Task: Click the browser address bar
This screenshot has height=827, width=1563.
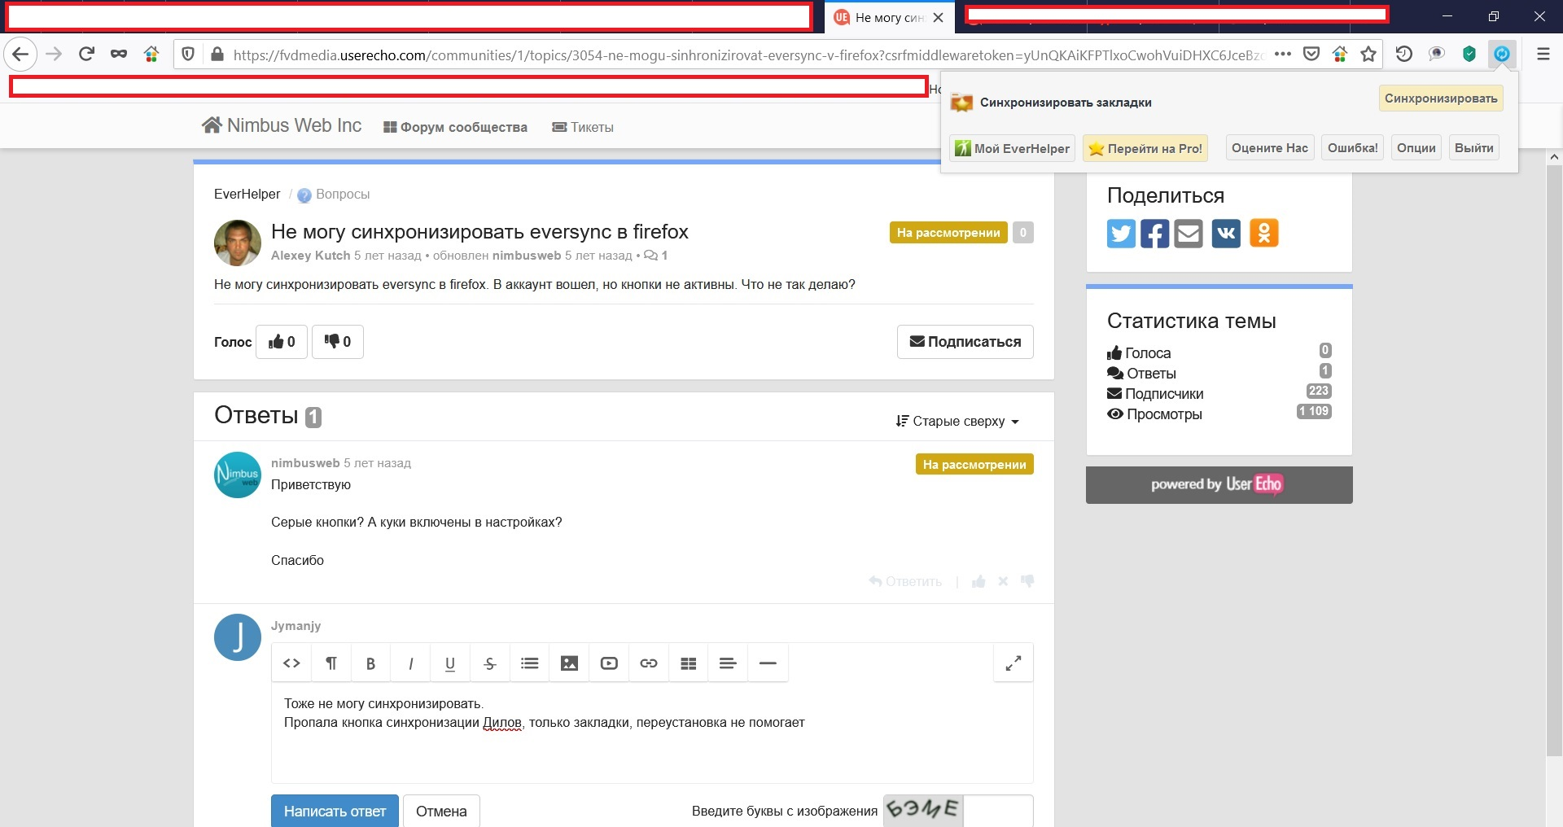Action: pos(747,55)
